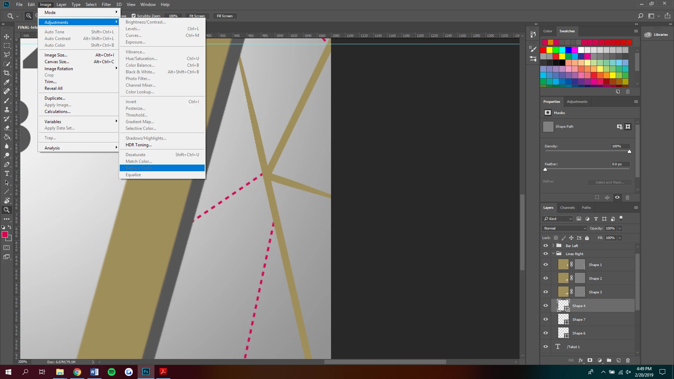Screen dimensions: 674x379
Task: Toggle the Scrubby Zoom checkbox
Action: pyautogui.click(x=133, y=16)
